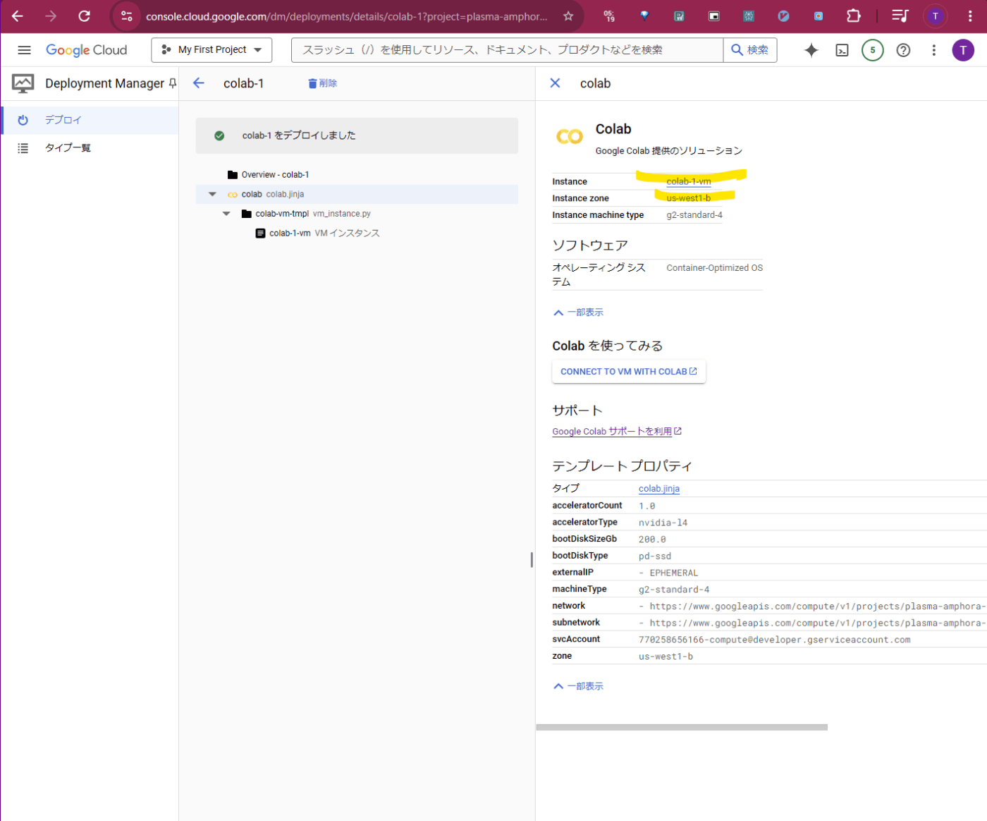Collapse the colab colab.jinja tree node
The height and width of the screenshot is (821, 987).
pyautogui.click(x=212, y=194)
